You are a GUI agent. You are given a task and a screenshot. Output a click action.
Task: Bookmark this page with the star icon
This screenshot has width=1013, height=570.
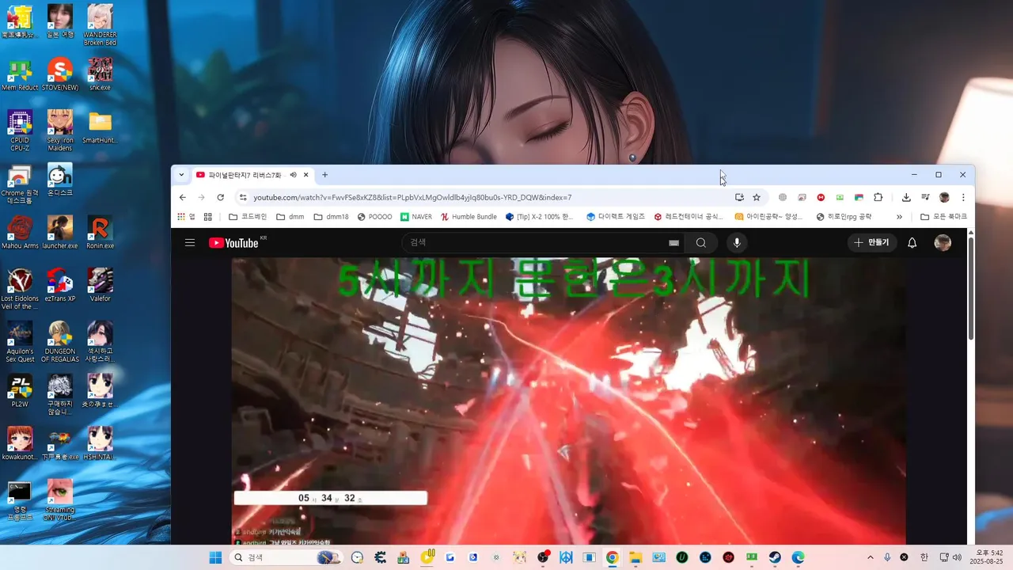(757, 197)
